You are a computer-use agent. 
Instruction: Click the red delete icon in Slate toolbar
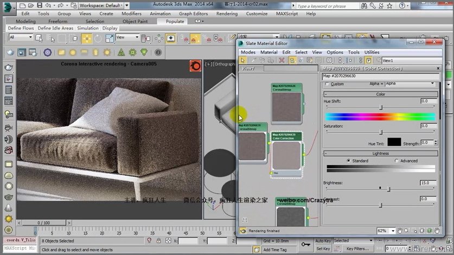[282, 61]
